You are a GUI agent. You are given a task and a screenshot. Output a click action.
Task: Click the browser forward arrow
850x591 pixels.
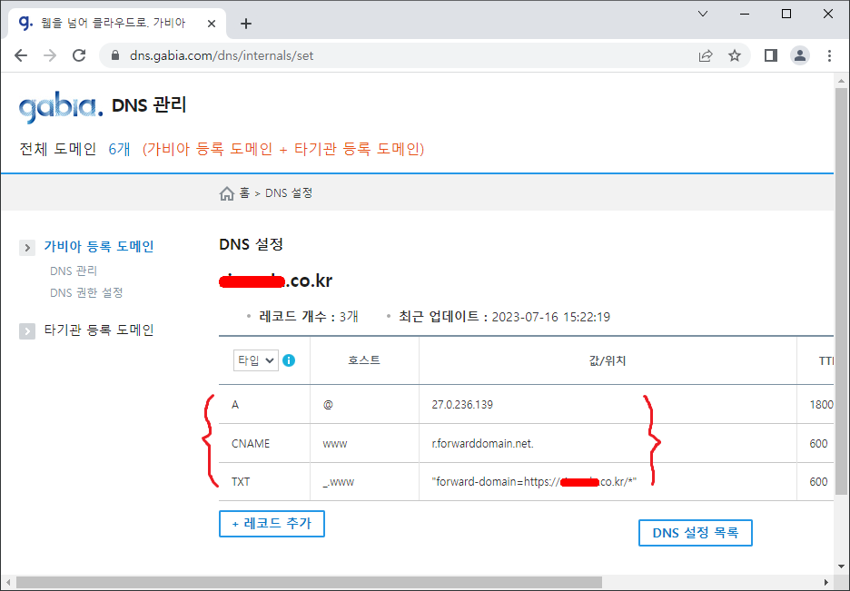tap(50, 55)
